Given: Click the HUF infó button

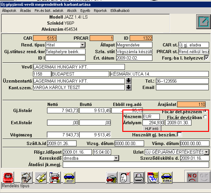Looking at the screenshot, I should (x=152, y=129).
